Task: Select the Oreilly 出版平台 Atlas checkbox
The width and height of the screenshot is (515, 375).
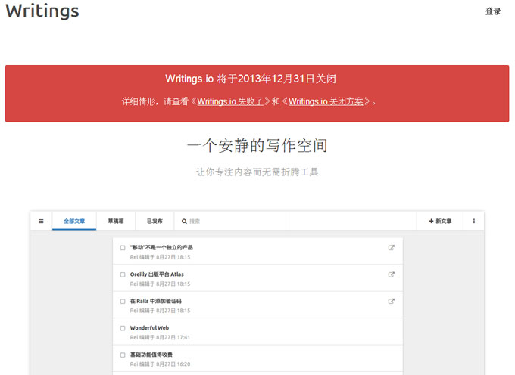Action: [x=123, y=274]
